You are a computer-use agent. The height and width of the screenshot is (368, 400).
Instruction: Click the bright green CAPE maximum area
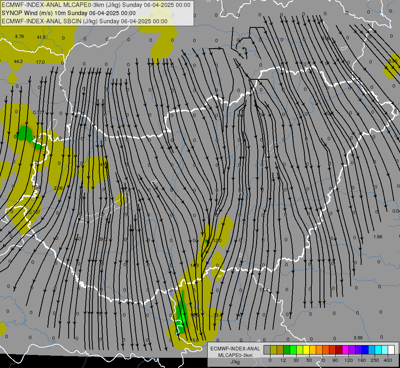pos(182,318)
